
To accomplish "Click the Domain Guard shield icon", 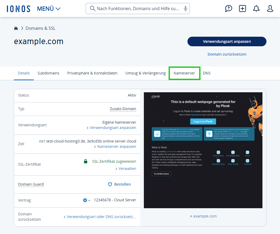I will click(x=110, y=184).
